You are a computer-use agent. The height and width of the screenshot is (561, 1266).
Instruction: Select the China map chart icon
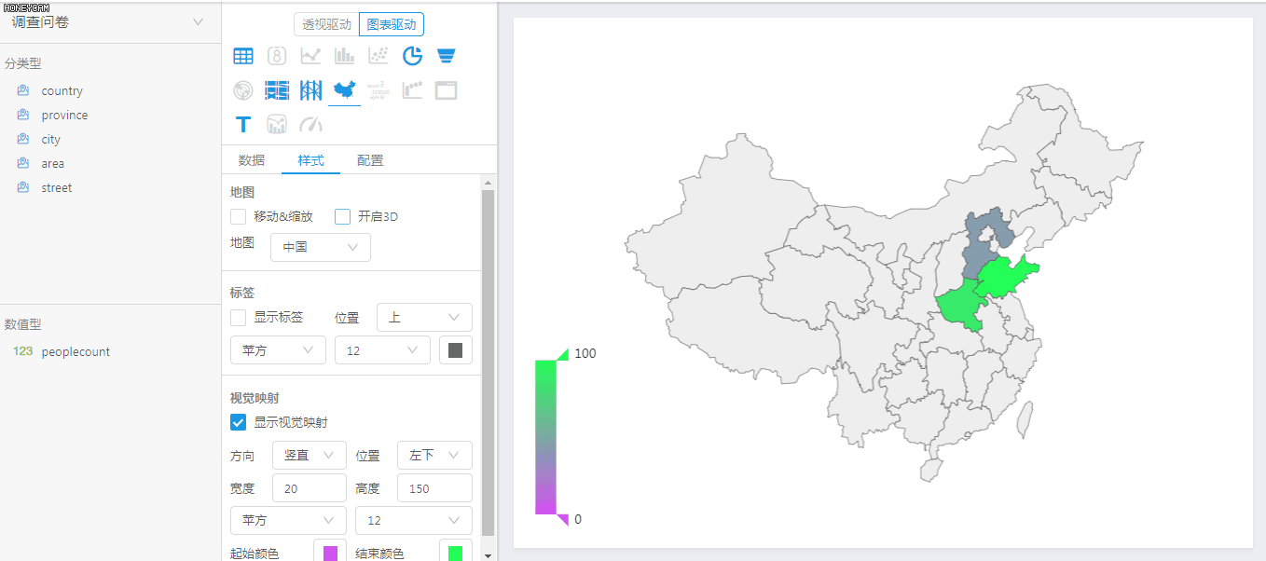(x=345, y=90)
